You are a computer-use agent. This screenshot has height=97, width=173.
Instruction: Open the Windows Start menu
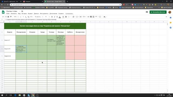point(2,95)
